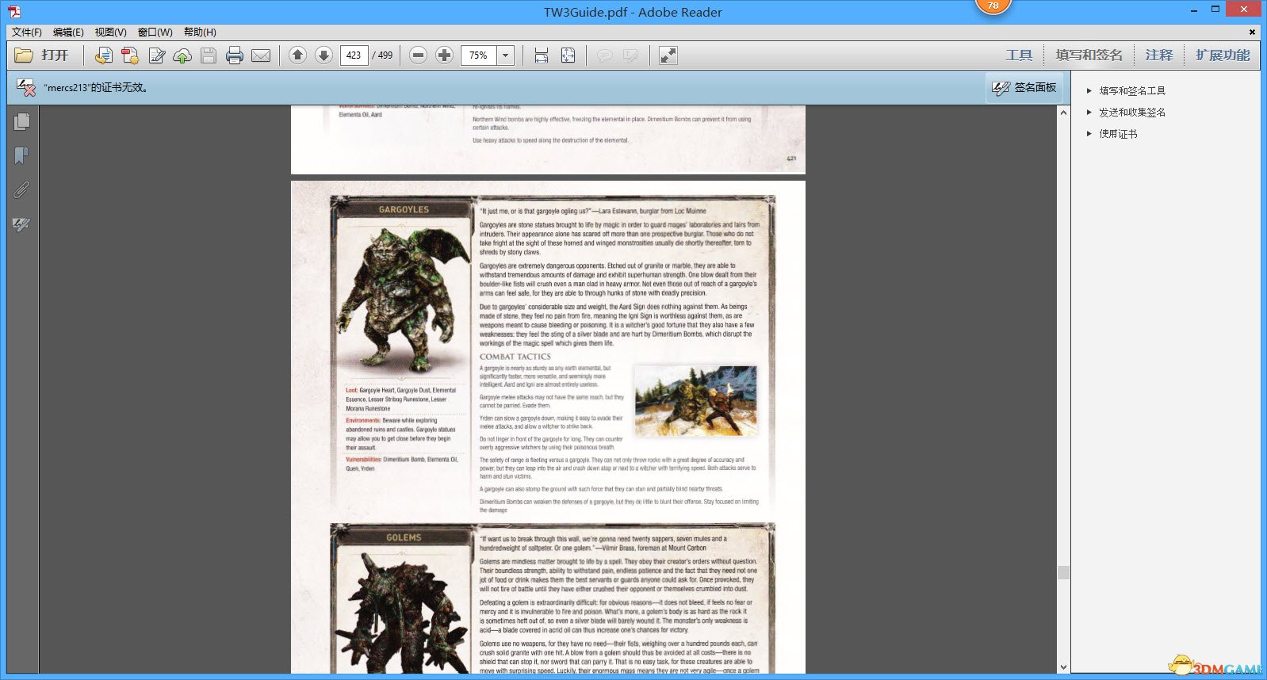This screenshot has height=680, width=1267.
Task: Click the edit/sign document icon
Action: click(x=157, y=55)
